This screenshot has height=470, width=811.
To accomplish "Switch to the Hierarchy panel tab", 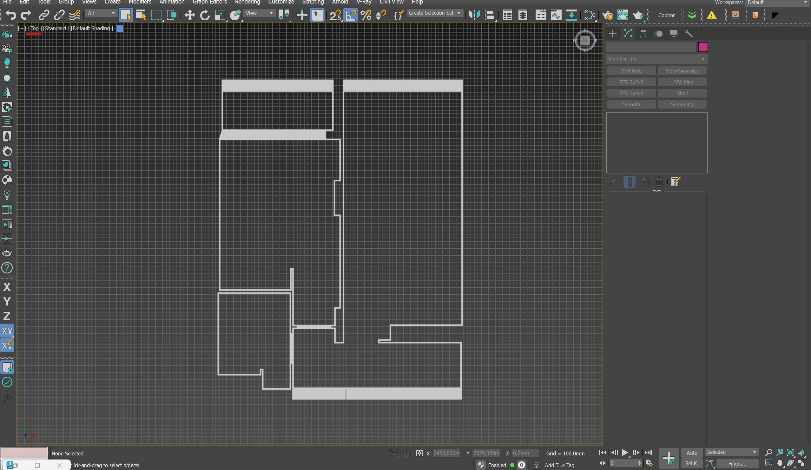I will (x=643, y=33).
